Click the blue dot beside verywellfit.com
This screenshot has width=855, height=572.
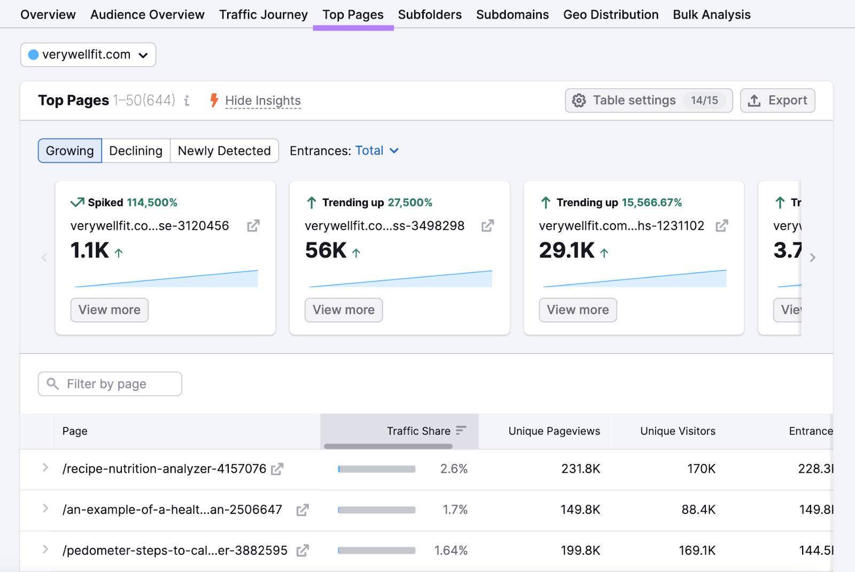pos(33,54)
